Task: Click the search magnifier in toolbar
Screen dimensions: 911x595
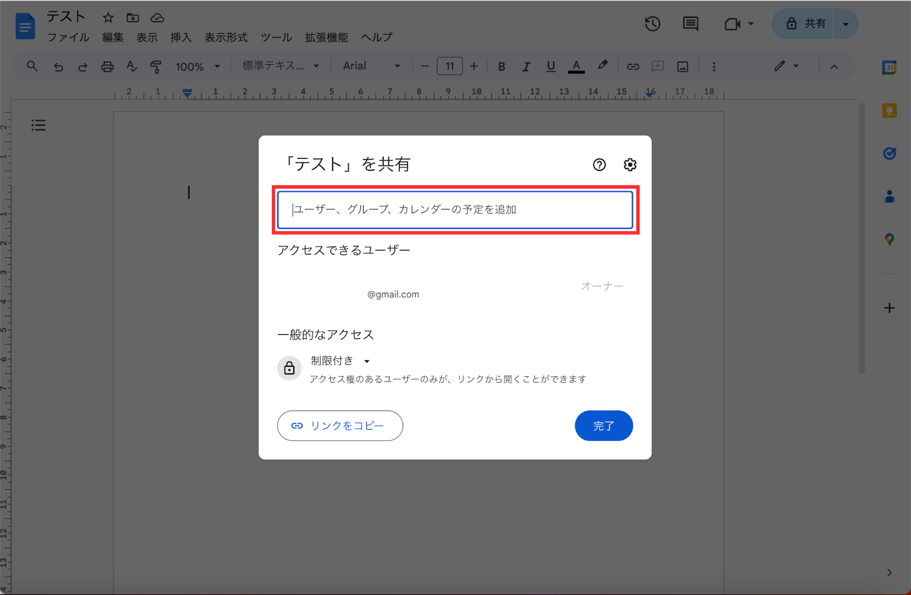Action: point(32,66)
